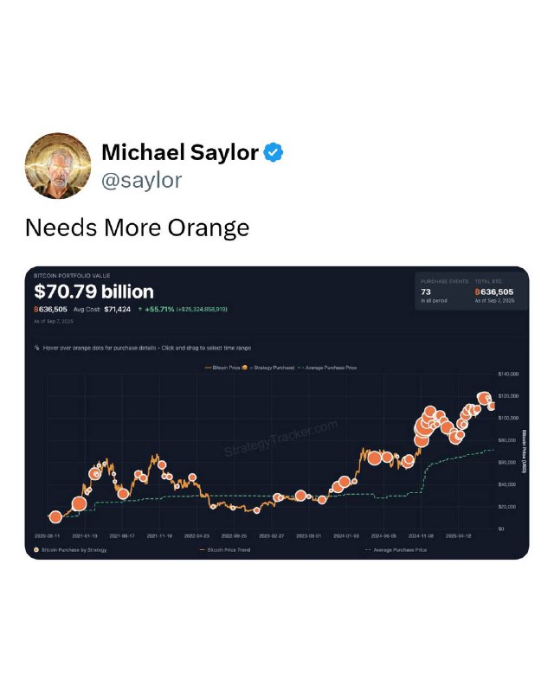The height and width of the screenshot is (692, 554).
Task: Toggle the 'Average Purchase Price' legend entry
Action: (333, 367)
